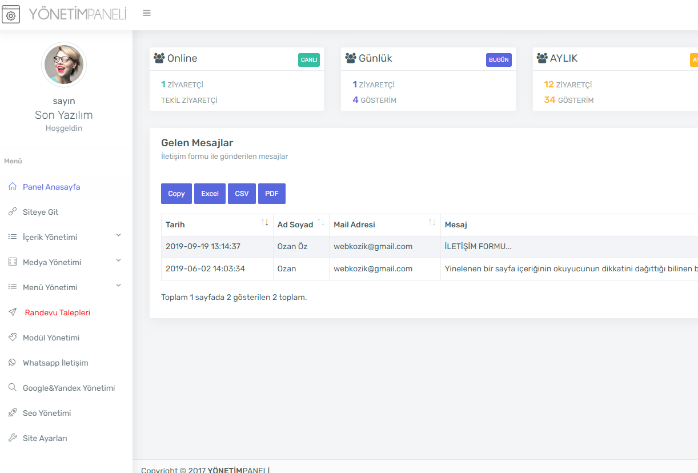Click the magnifier icon for Google&Yandex Yönetimi

pyautogui.click(x=13, y=388)
